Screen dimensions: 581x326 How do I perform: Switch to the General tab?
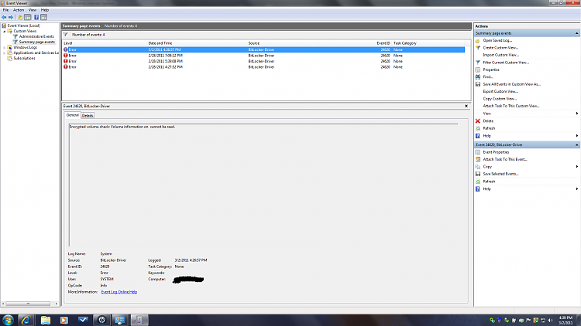(x=72, y=115)
